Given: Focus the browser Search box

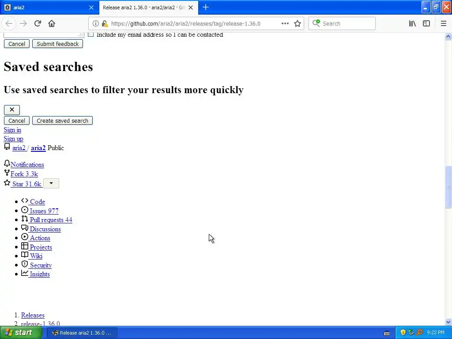Looking at the screenshot, I should pyautogui.click(x=343, y=24).
